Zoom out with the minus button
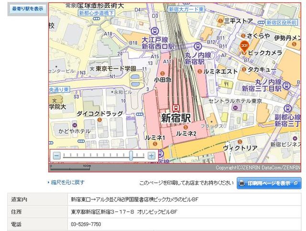The height and width of the screenshot is (231, 306). coord(57,155)
